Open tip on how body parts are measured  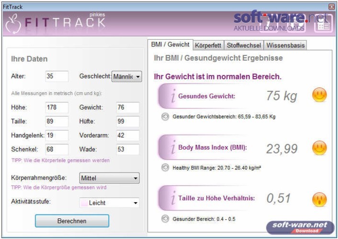coord(61,161)
